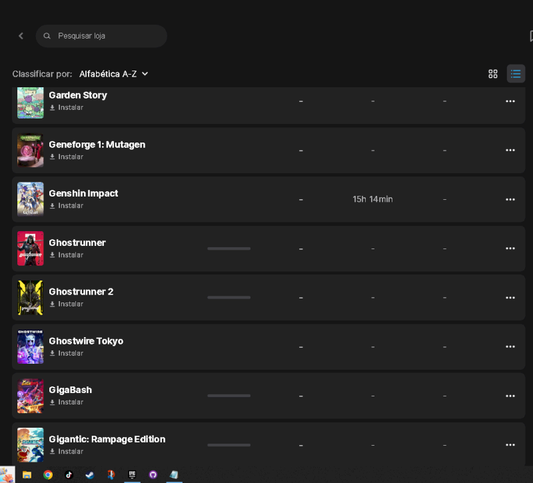Image resolution: width=533 pixels, height=483 pixels.
Task: Click the search magnifier icon
Action: 47,36
